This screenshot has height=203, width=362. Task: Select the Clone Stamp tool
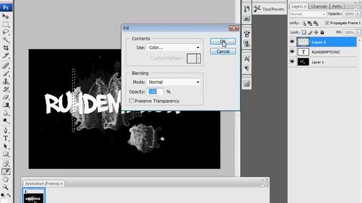(x=6, y=81)
